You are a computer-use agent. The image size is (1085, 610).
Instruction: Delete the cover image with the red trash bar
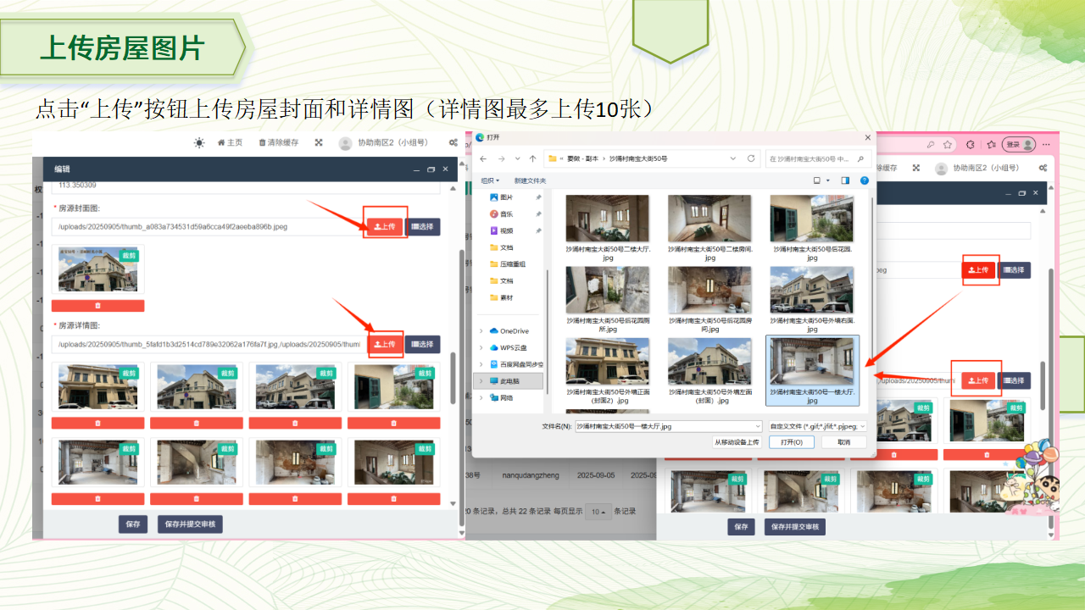(x=97, y=306)
